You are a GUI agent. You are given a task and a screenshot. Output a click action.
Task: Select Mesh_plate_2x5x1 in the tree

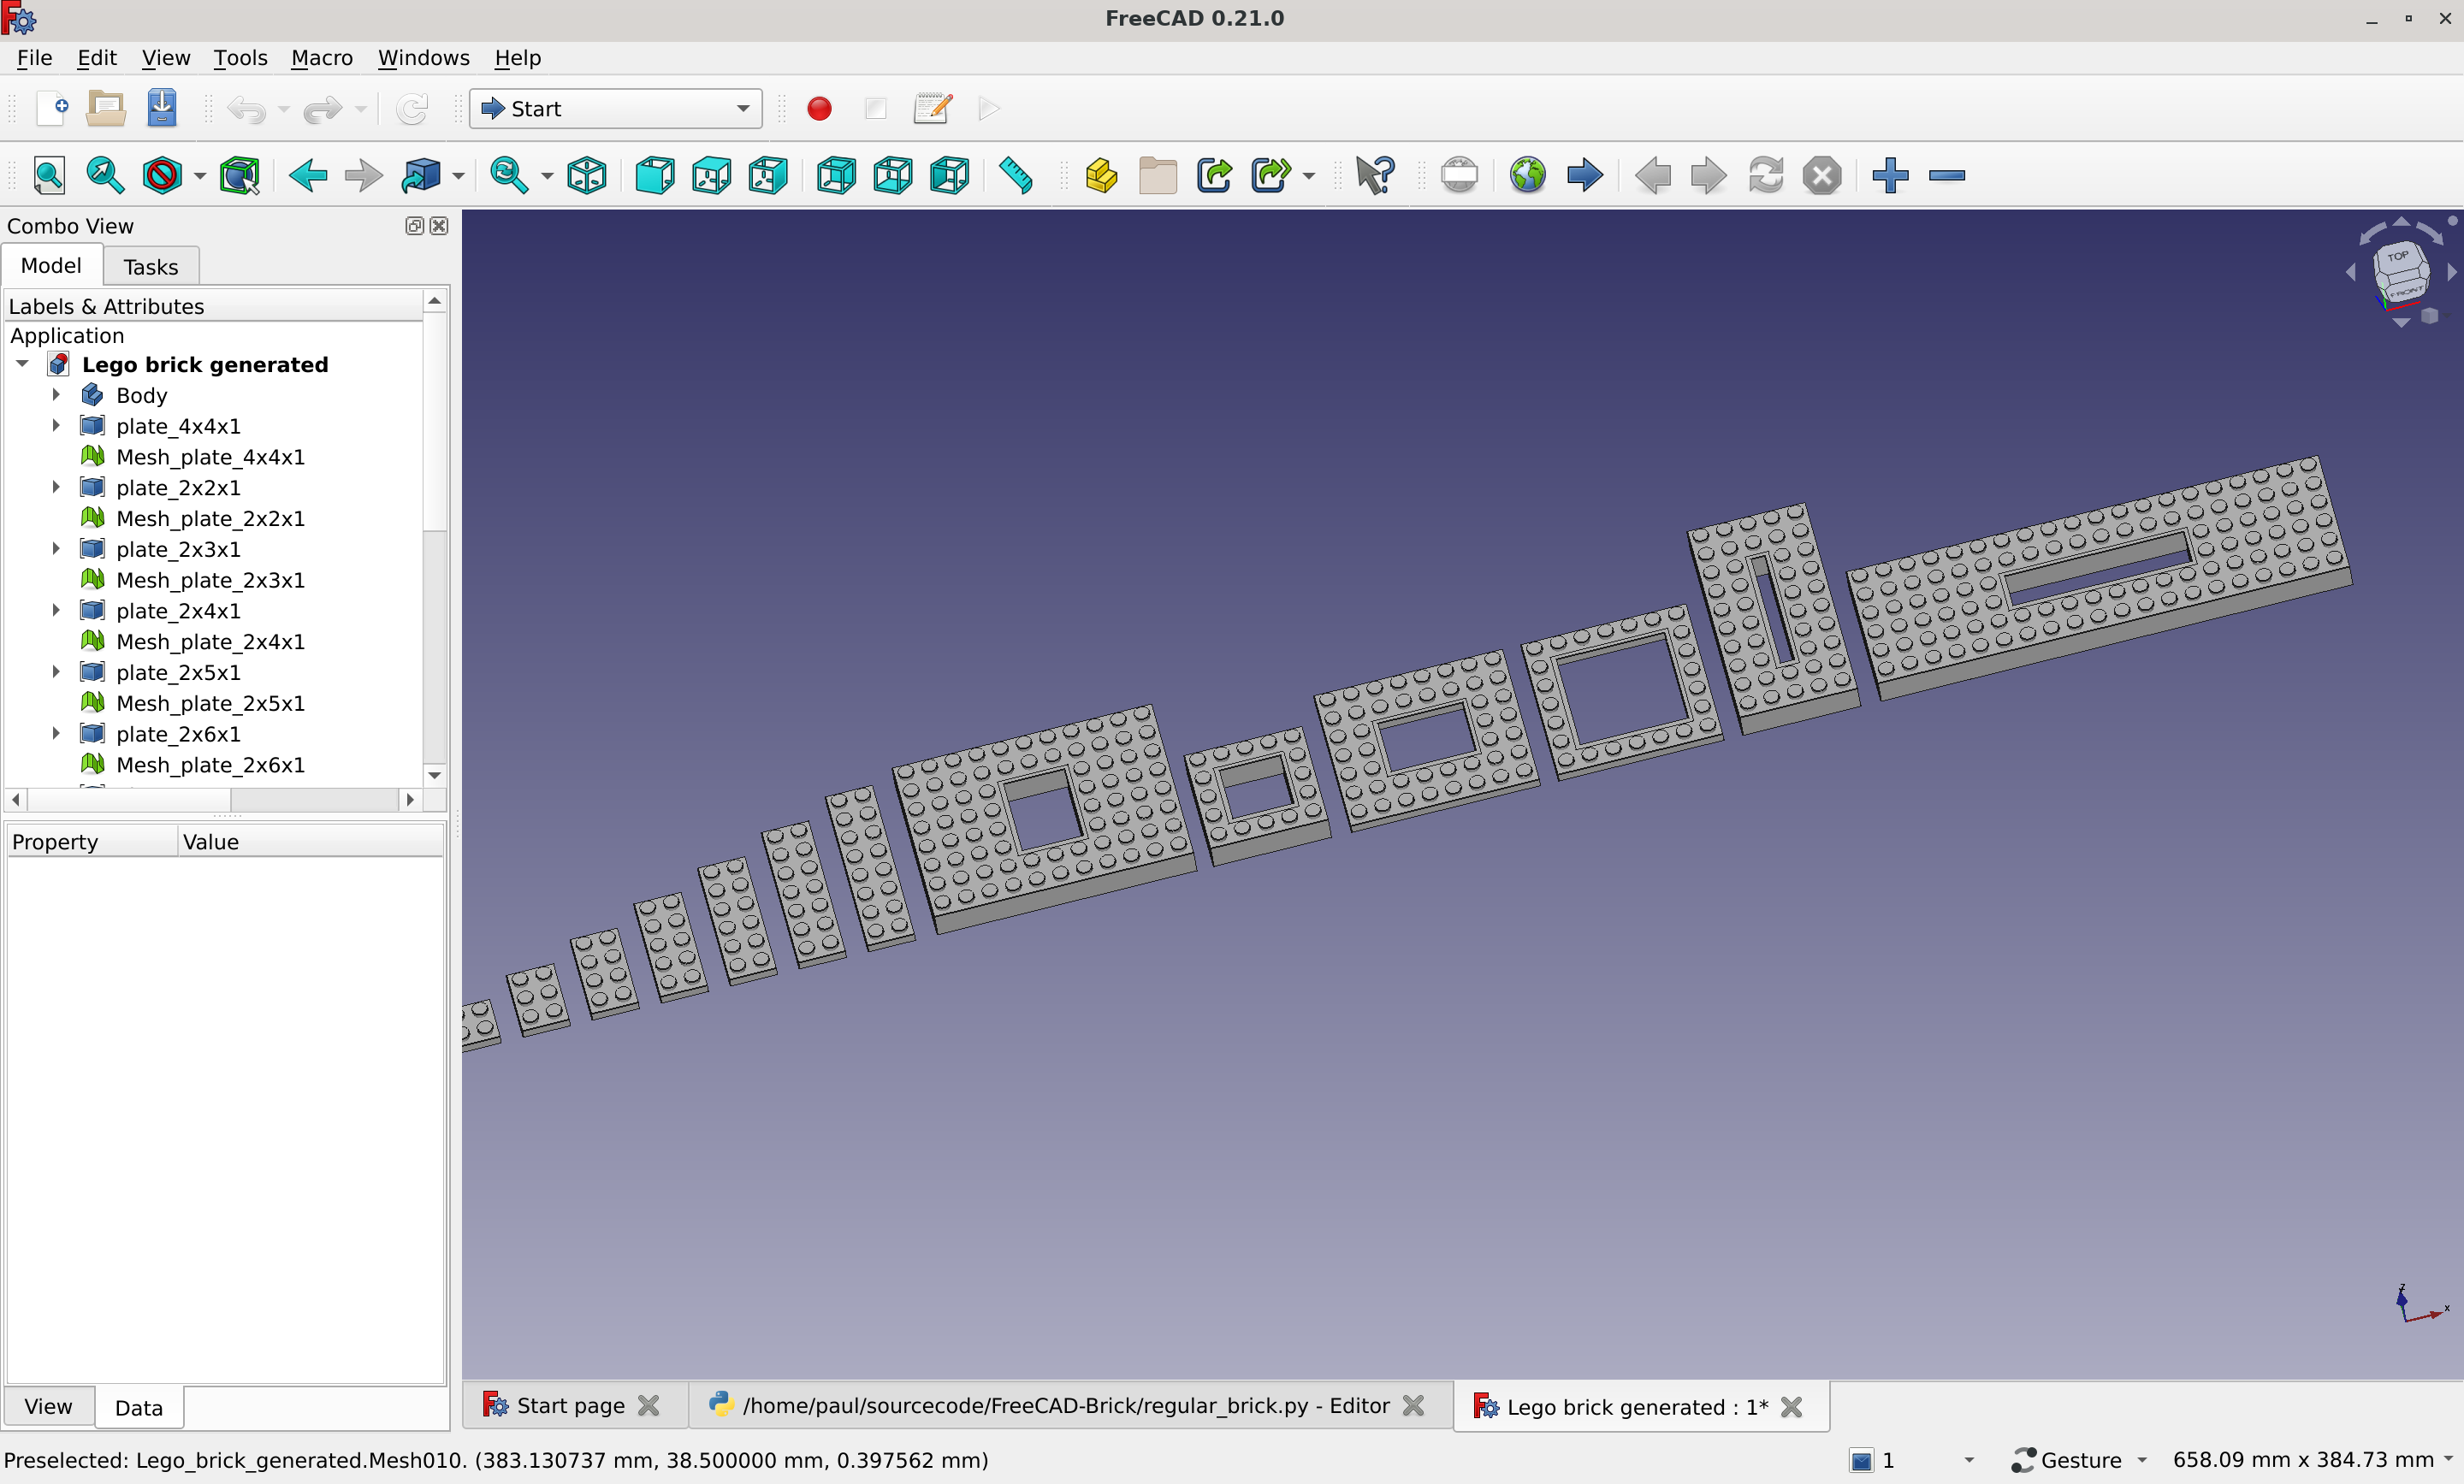tap(210, 703)
